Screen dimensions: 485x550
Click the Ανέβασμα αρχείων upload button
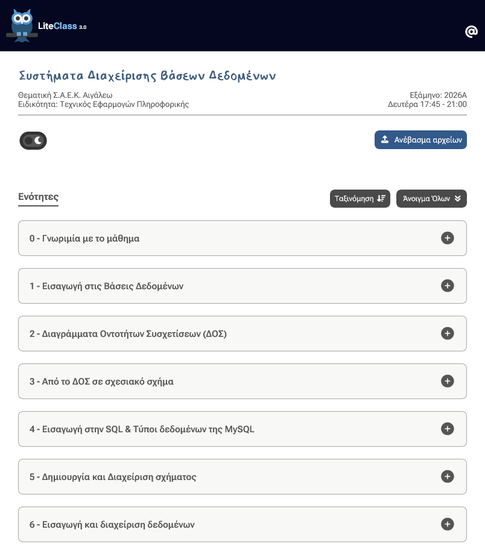pyautogui.click(x=420, y=139)
